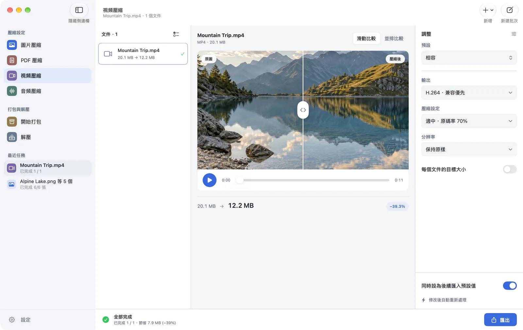This screenshot has height=330, width=523.
Task: Open the 調整 panel sliders icon
Action: (x=514, y=34)
